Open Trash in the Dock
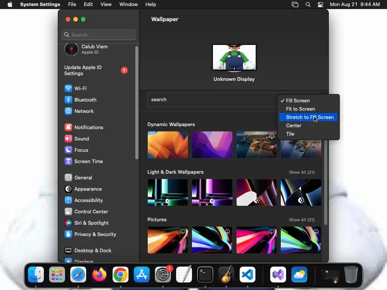The height and width of the screenshot is (290, 387). (x=351, y=275)
